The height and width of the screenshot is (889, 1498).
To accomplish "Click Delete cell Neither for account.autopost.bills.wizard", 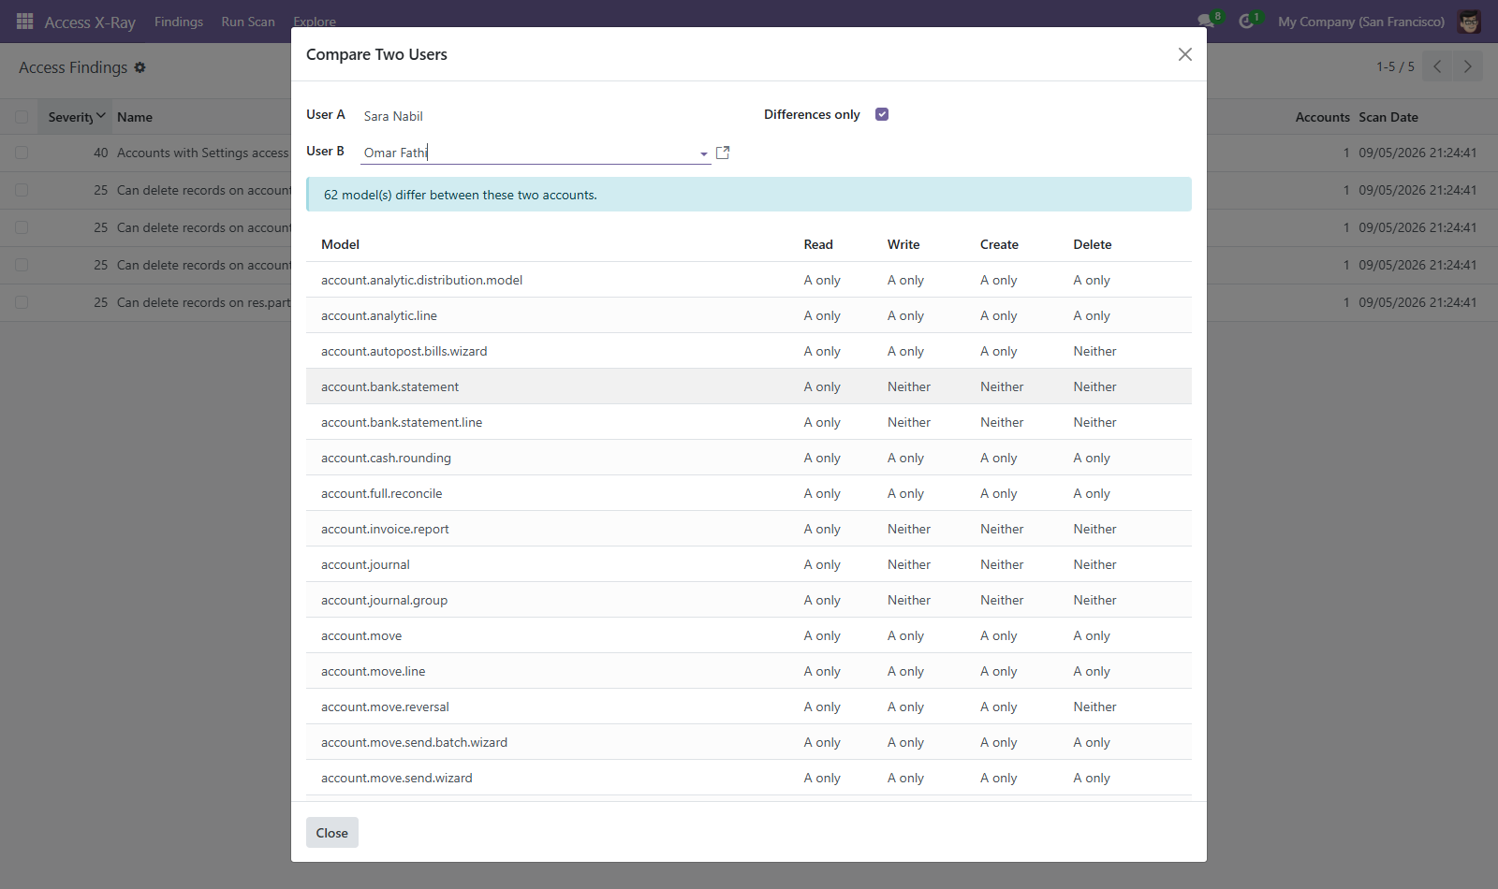I will 1094,351.
